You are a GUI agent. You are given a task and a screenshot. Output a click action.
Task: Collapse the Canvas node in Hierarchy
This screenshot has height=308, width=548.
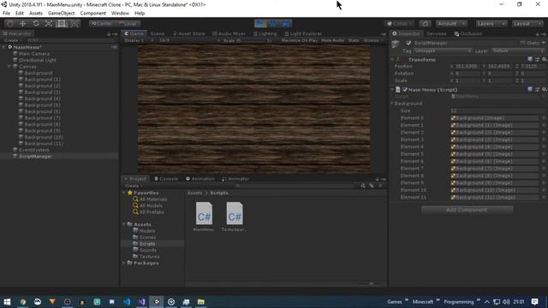9,67
